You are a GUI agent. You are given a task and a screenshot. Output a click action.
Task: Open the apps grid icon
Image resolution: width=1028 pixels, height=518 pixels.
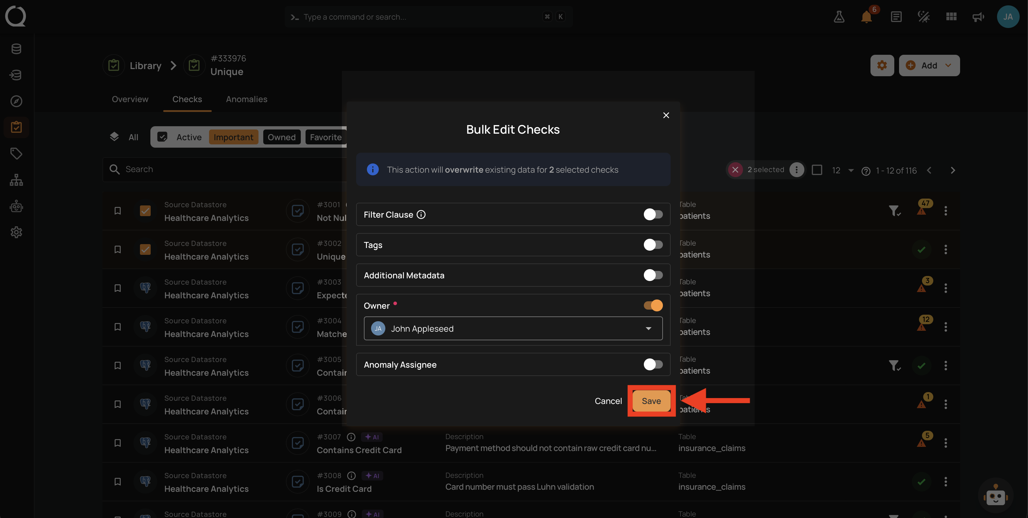(951, 17)
